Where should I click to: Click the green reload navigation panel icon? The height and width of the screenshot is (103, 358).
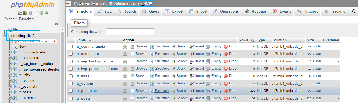(47, 13)
